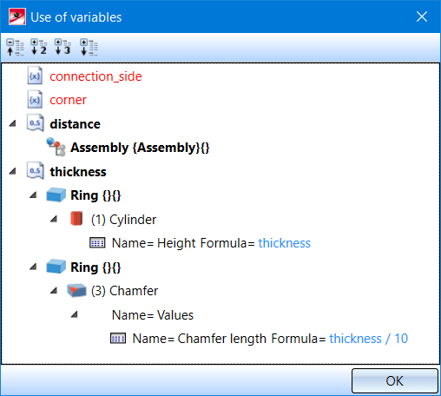Collapse the first Ring {}{} node
The width and height of the screenshot is (441, 396).
coord(33,195)
